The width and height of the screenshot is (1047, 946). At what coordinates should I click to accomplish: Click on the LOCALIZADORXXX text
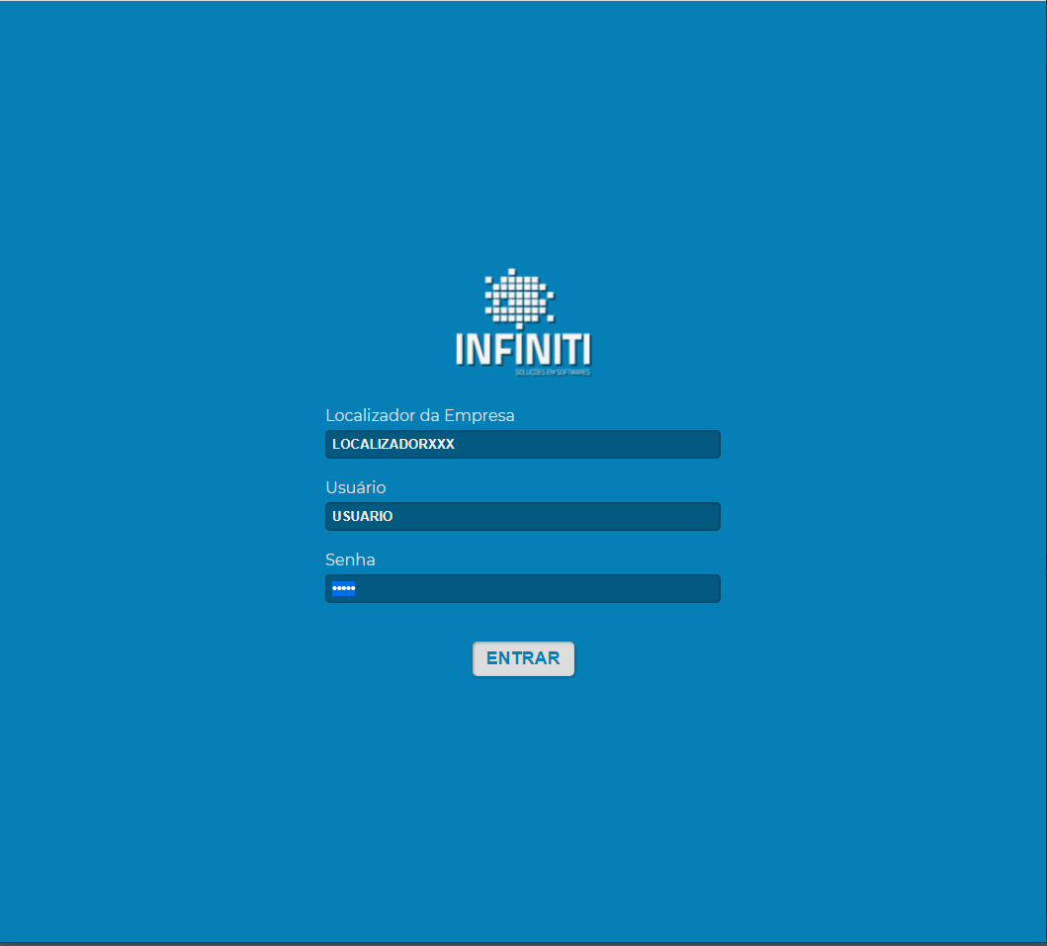point(393,445)
